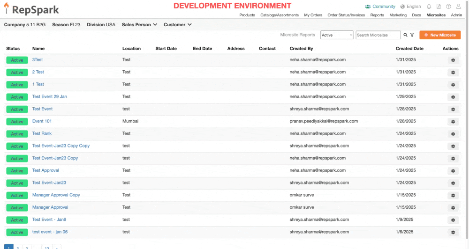Open the Manager Approval Copy link
Viewport: 469px width, 249px height.
point(56,195)
